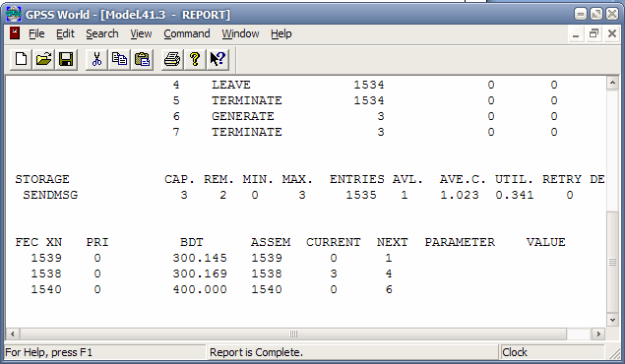
Task: Click the AVE.C. value 1.023
Action: coord(460,195)
